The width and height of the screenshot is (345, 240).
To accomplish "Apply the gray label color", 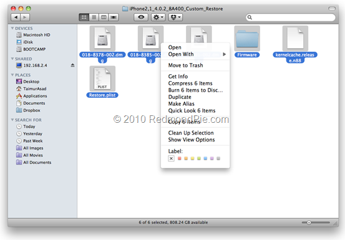I will tap(218, 158).
